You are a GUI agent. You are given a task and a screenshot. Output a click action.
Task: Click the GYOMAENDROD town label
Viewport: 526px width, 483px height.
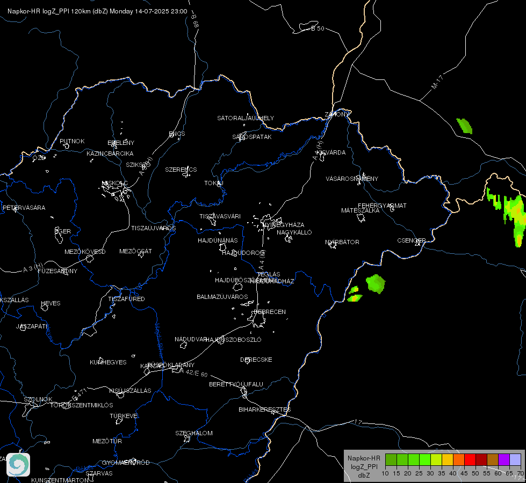coord(126,463)
